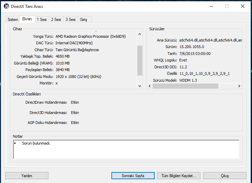Click the Sonraki Sayfa button
This screenshot has height=183, width=252.
133,175
